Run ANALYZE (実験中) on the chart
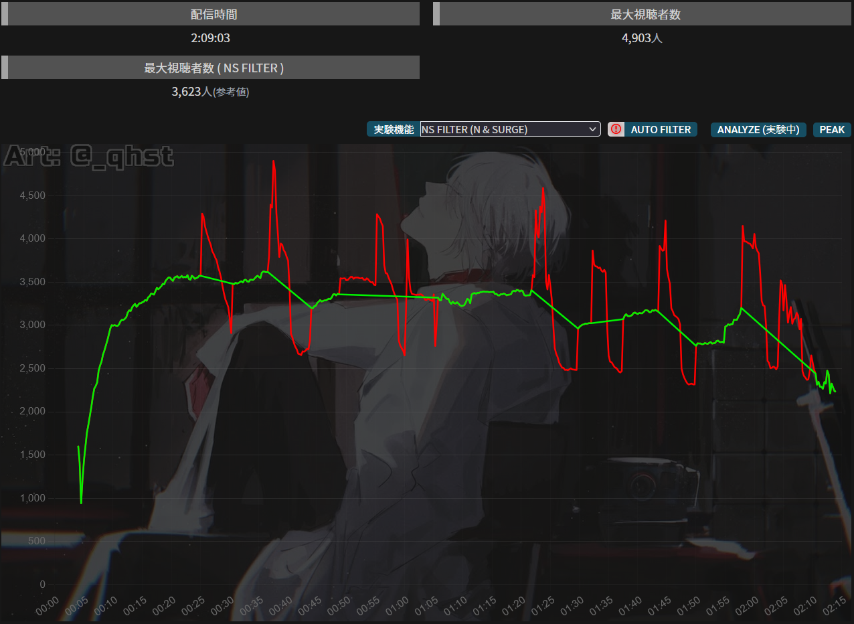 tap(758, 129)
